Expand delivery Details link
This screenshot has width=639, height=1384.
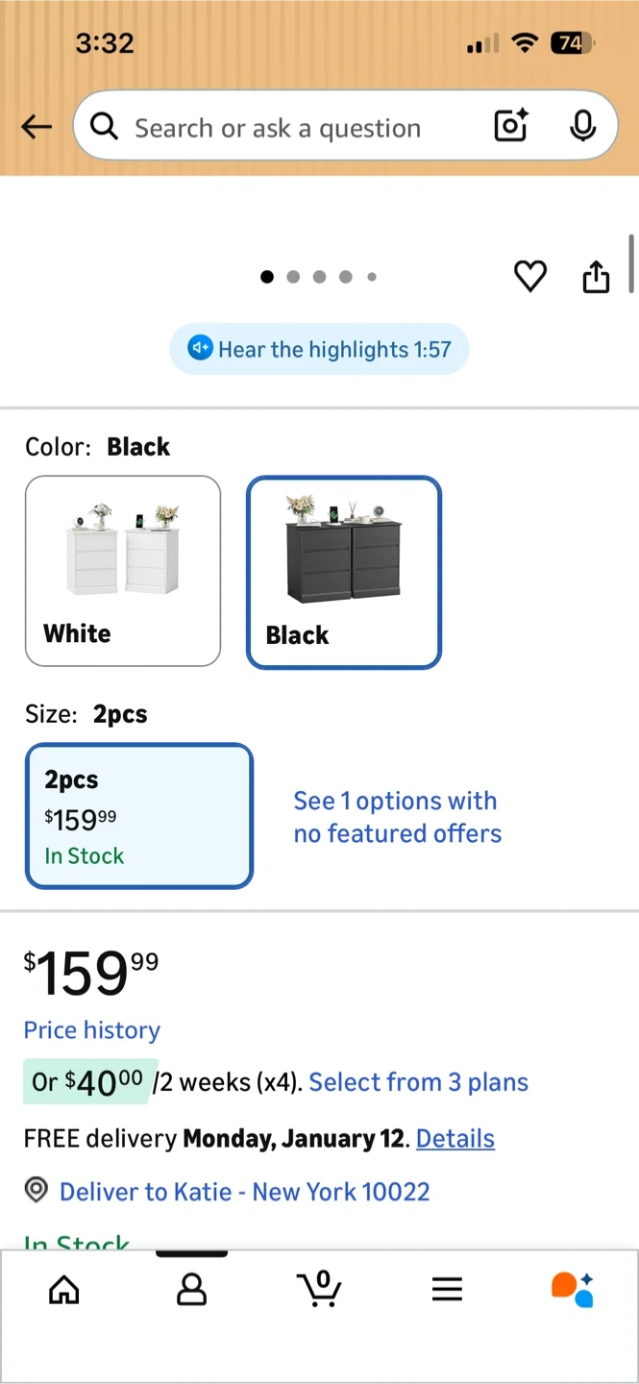[455, 1139]
